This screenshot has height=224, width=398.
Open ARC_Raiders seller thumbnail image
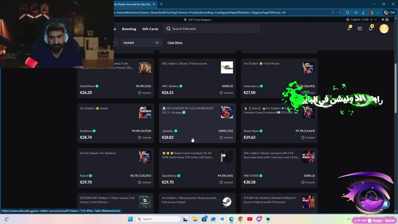pyautogui.click(x=227, y=68)
